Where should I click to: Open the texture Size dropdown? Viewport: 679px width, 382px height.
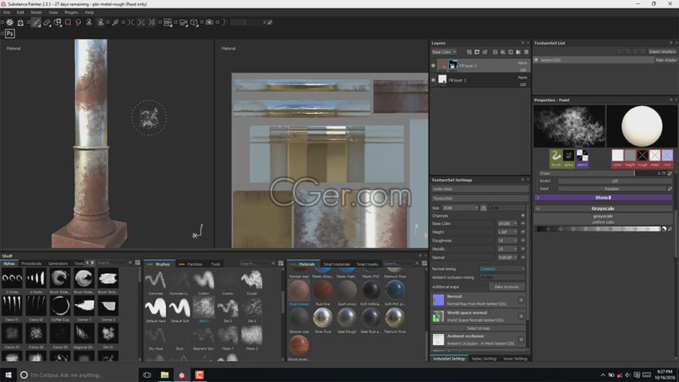pyautogui.click(x=460, y=208)
